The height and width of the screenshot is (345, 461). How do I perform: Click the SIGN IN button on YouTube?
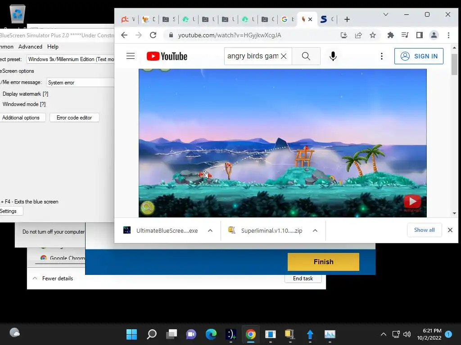click(x=419, y=56)
